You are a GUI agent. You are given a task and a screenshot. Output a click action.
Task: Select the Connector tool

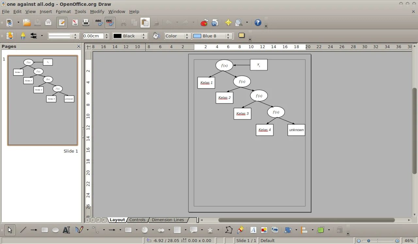(x=96, y=230)
